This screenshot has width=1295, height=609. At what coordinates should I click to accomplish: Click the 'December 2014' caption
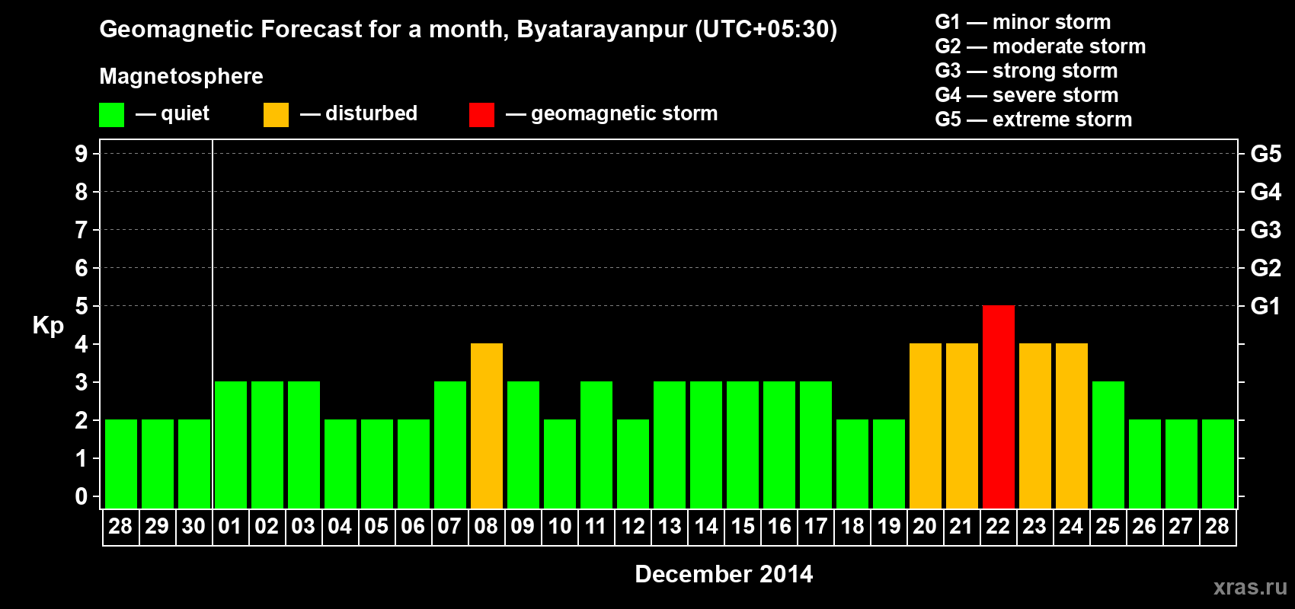point(724,574)
